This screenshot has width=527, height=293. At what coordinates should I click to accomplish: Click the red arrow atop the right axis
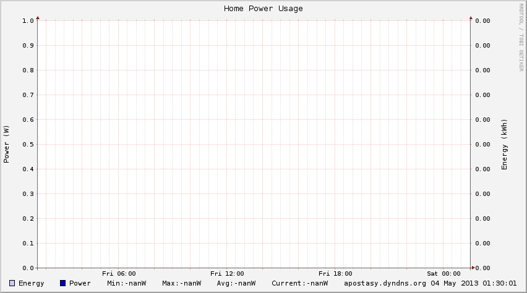470,18
